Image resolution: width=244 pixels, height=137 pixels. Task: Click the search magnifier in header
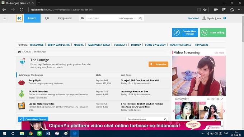[141, 18]
